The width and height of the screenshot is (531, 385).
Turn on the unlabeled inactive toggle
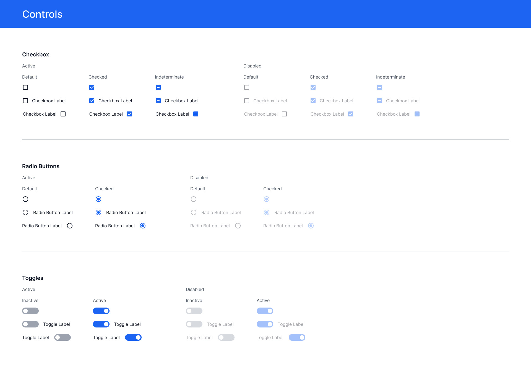tap(30, 311)
